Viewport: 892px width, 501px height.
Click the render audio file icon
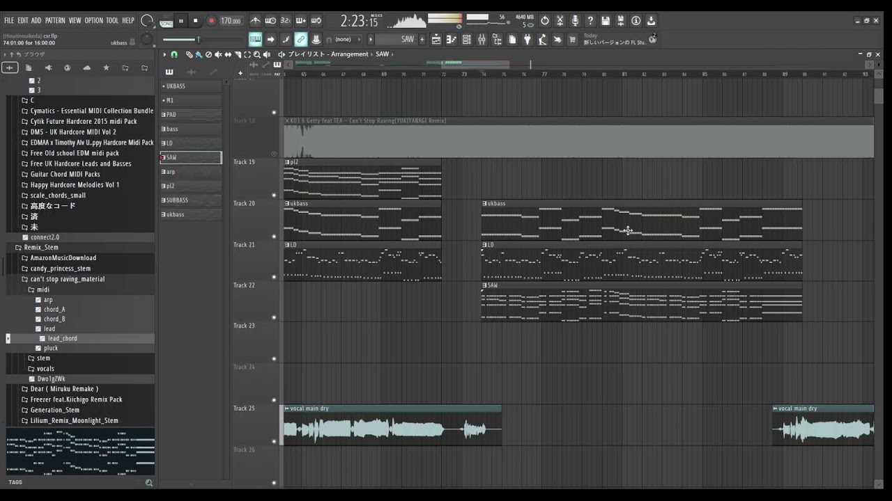(620, 21)
